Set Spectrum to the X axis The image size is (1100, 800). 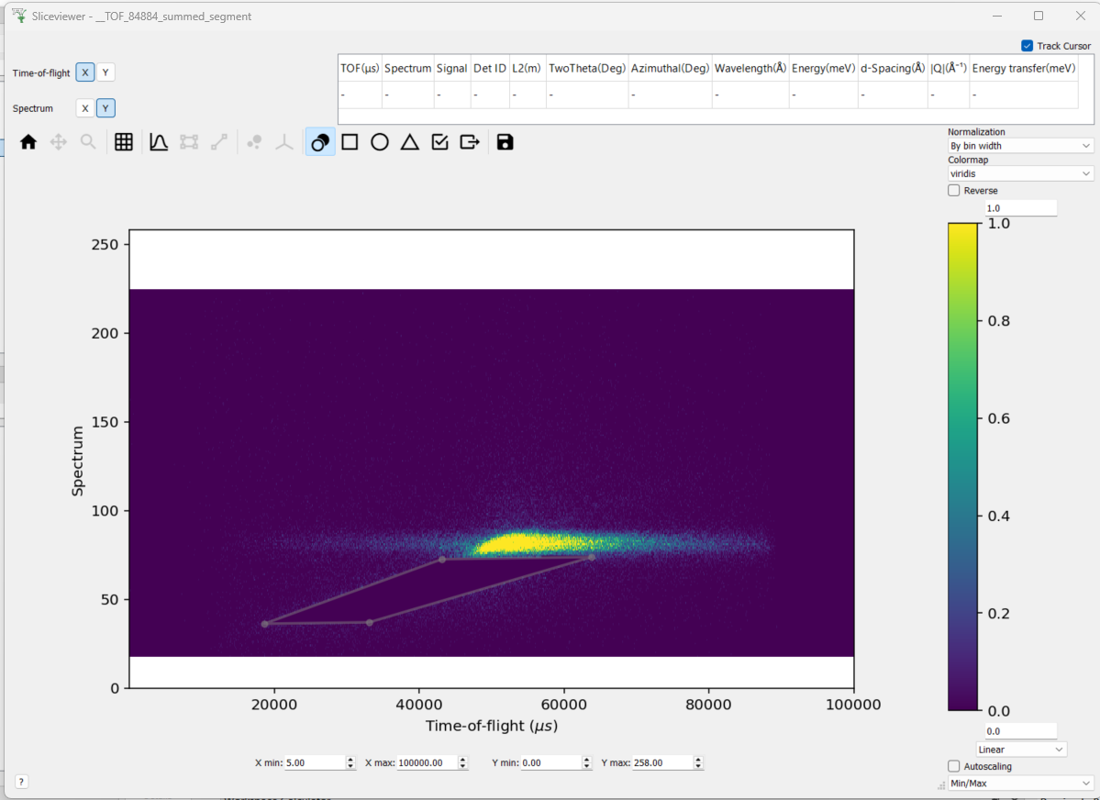[85, 108]
